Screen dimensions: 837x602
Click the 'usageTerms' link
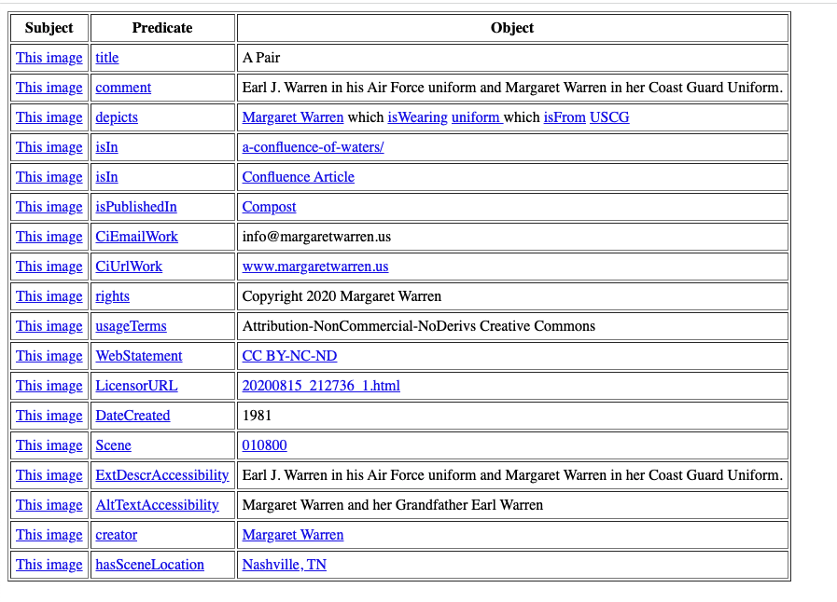(x=131, y=326)
